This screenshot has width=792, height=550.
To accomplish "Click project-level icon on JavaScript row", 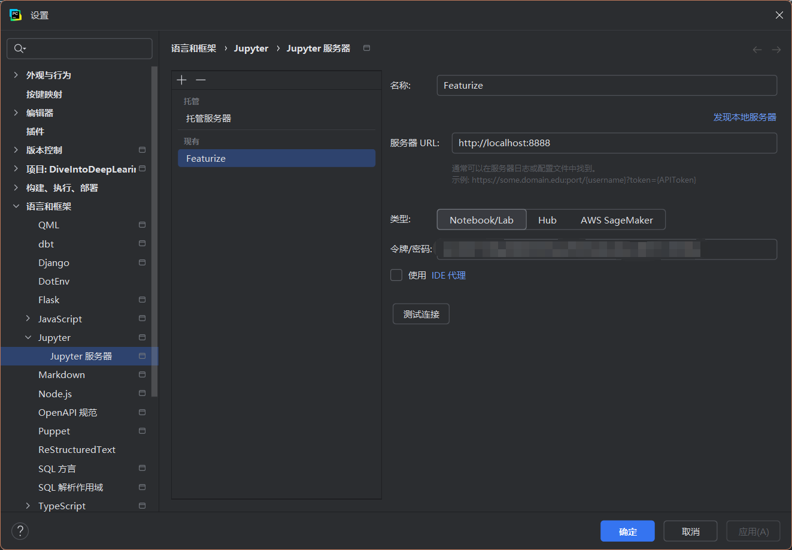I will 142,318.
